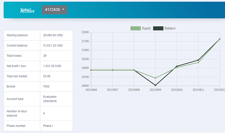Click the Balance legend label
The image size is (225, 133).
tap(170, 28)
